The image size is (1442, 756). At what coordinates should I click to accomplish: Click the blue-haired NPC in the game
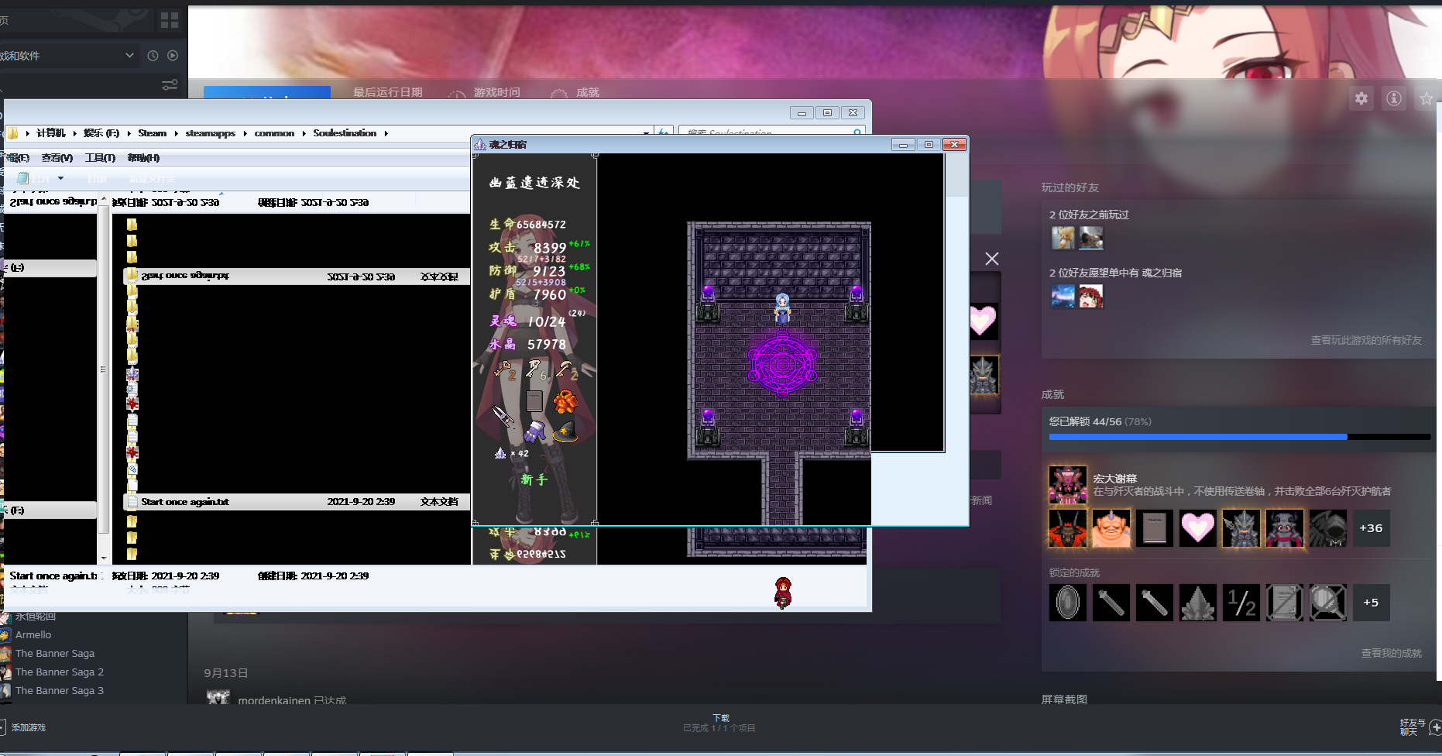pyautogui.click(x=782, y=309)
